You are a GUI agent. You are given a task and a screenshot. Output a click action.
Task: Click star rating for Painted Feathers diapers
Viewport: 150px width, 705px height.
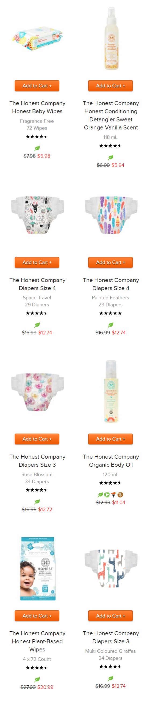point(111,313)
